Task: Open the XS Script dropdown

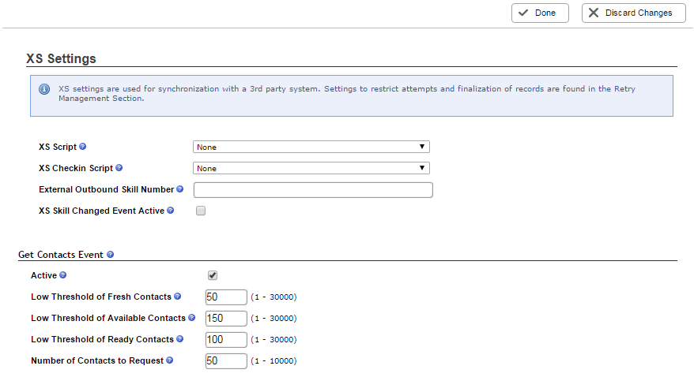Action: 311,147
